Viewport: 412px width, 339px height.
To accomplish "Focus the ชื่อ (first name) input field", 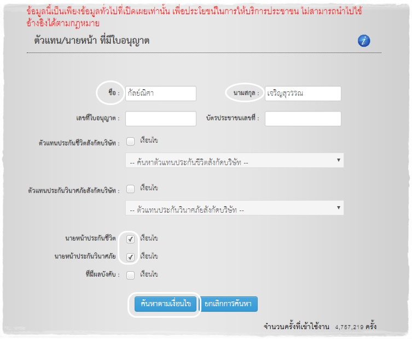I will 161,93.
